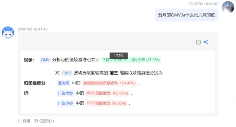Click the bot reply timestamp 16:41:48
The image size is (236, 127).
[x=33, y=29]
